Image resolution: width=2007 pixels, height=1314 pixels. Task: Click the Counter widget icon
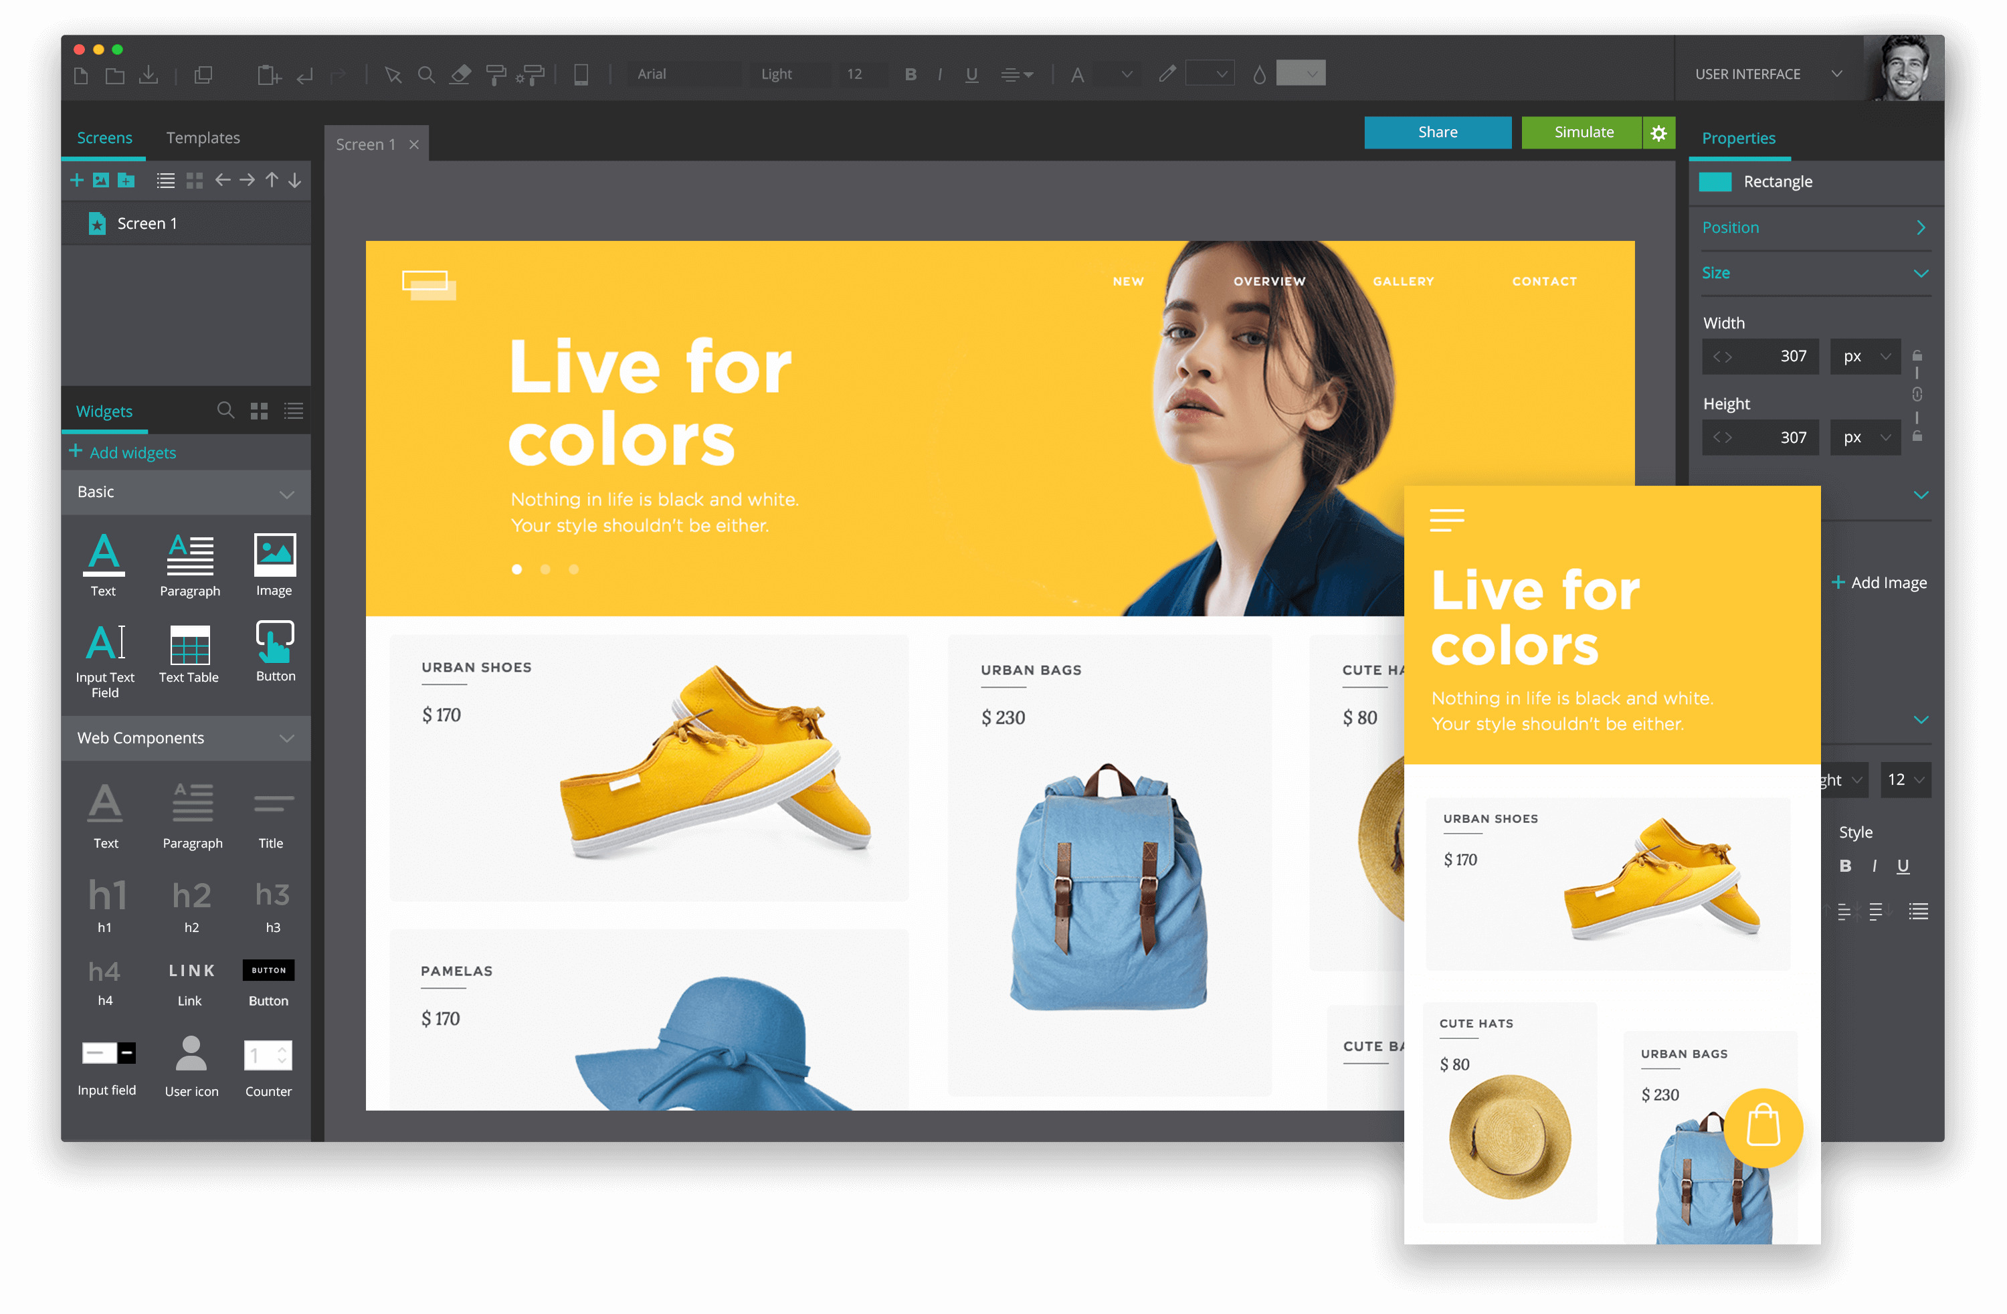pos(270,1059)
